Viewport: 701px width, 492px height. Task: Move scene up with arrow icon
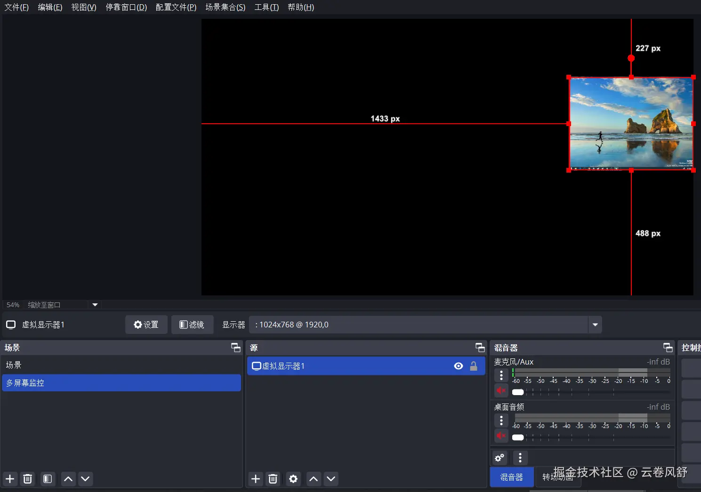[68, 479]
